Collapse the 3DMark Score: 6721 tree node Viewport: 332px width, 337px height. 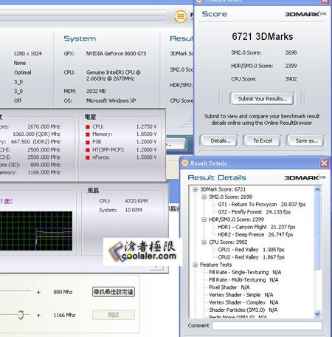(195, 189)
